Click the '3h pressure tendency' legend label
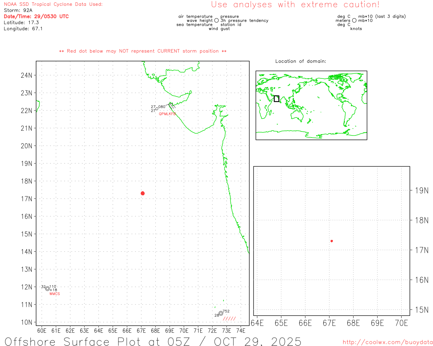Screen dimensions: 433x346 (x=244, y=21)
